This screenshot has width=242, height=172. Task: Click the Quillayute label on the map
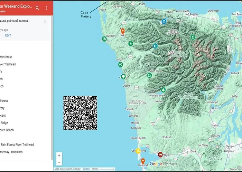pos(111,36)
